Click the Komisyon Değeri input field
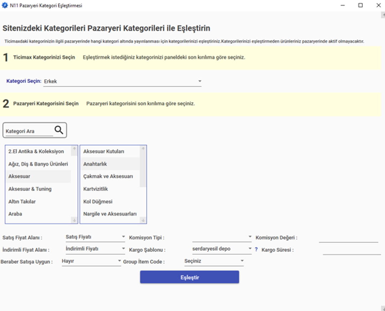 [x=349, y=238]
